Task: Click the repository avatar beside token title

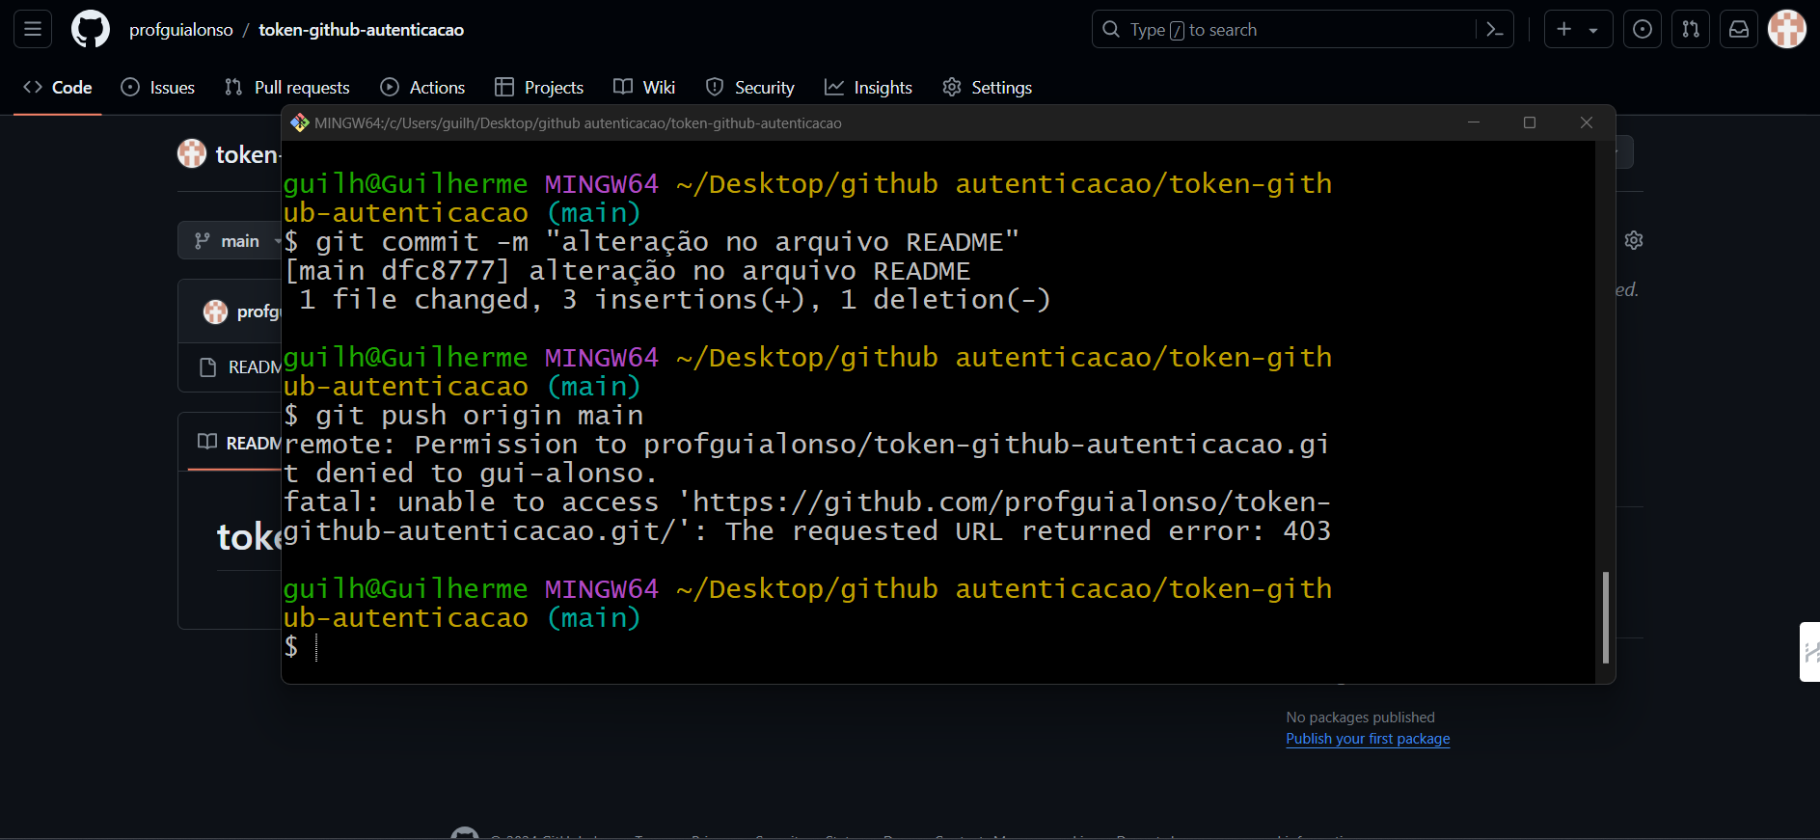Action: click(x=192, y=153)
